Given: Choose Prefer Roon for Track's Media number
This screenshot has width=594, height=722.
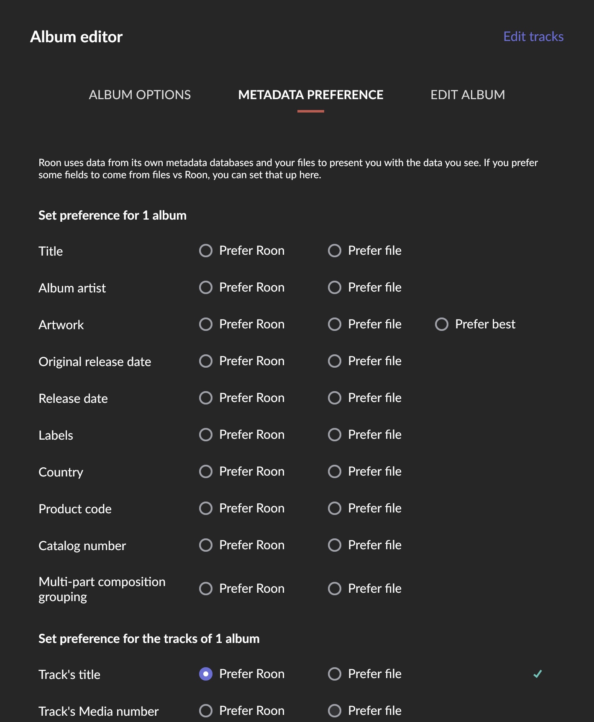Looking at the screenshot, I should pos(206,711).
